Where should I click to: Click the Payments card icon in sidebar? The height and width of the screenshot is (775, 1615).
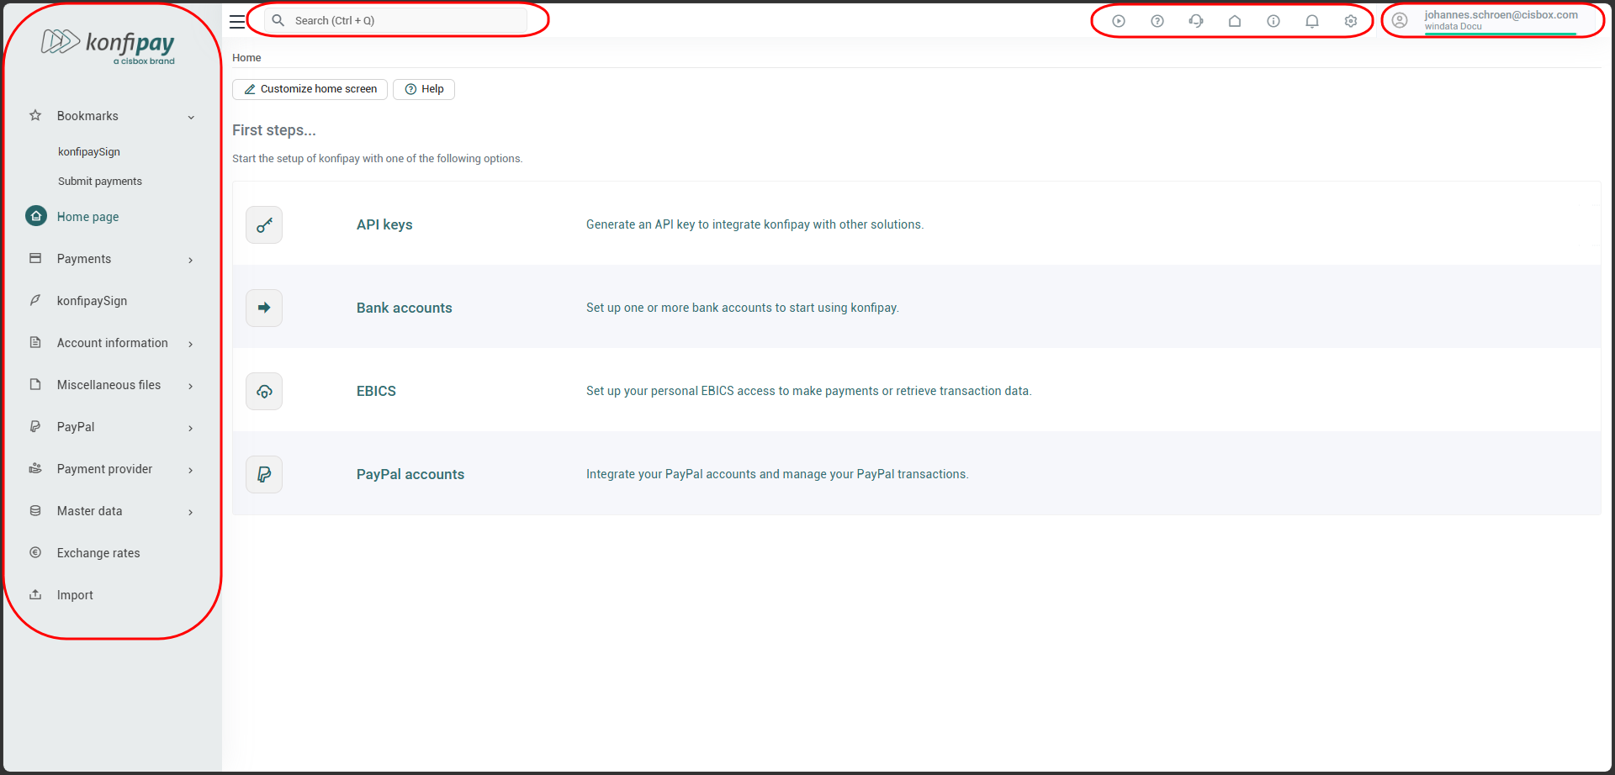[35, 258]
